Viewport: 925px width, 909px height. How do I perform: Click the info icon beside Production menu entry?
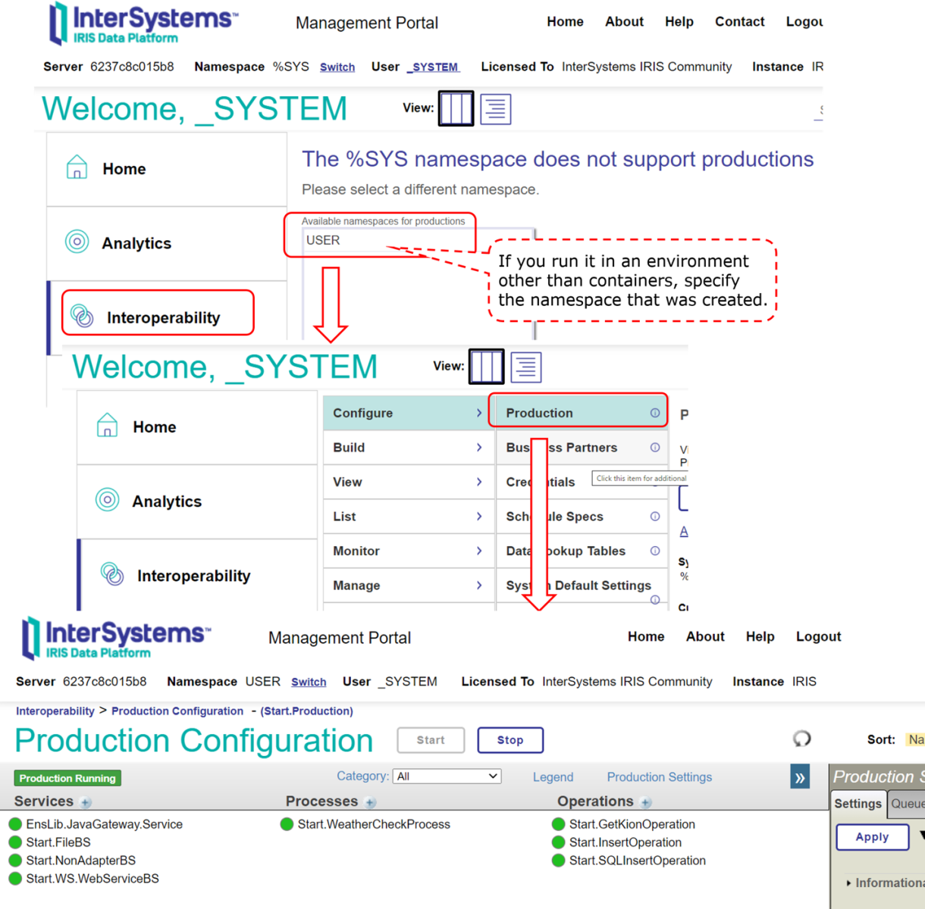point(654,413)
